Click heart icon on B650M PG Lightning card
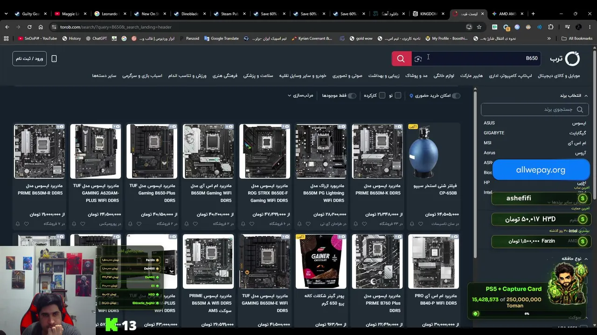Viewport: 597px width, 335px height. [308, 224]
